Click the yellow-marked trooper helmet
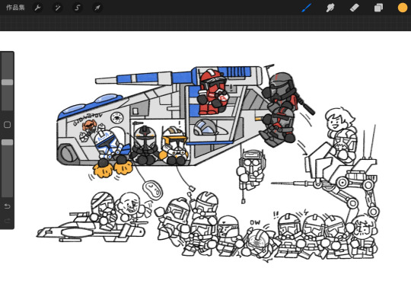This screenshot has width=411, height=287. point(174,145)
